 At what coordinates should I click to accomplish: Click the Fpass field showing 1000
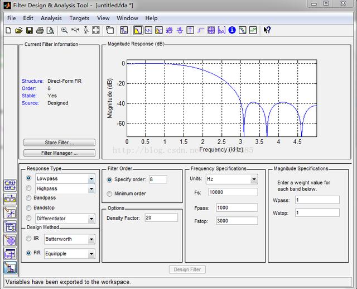237,207
